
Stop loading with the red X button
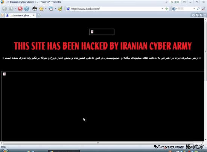pyautogui.click(x=20, y=9)
